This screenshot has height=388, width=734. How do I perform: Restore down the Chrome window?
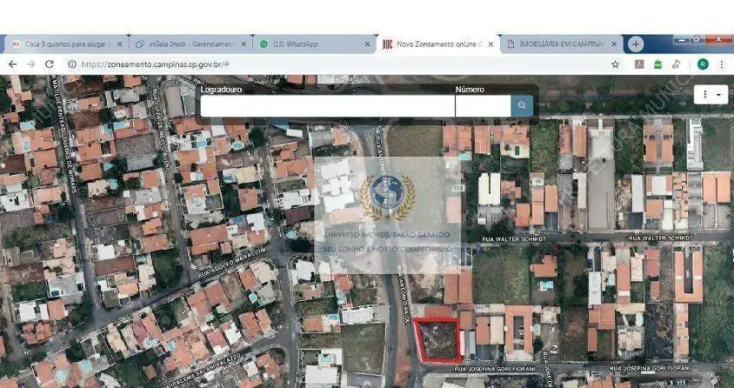tap(697, 40)
